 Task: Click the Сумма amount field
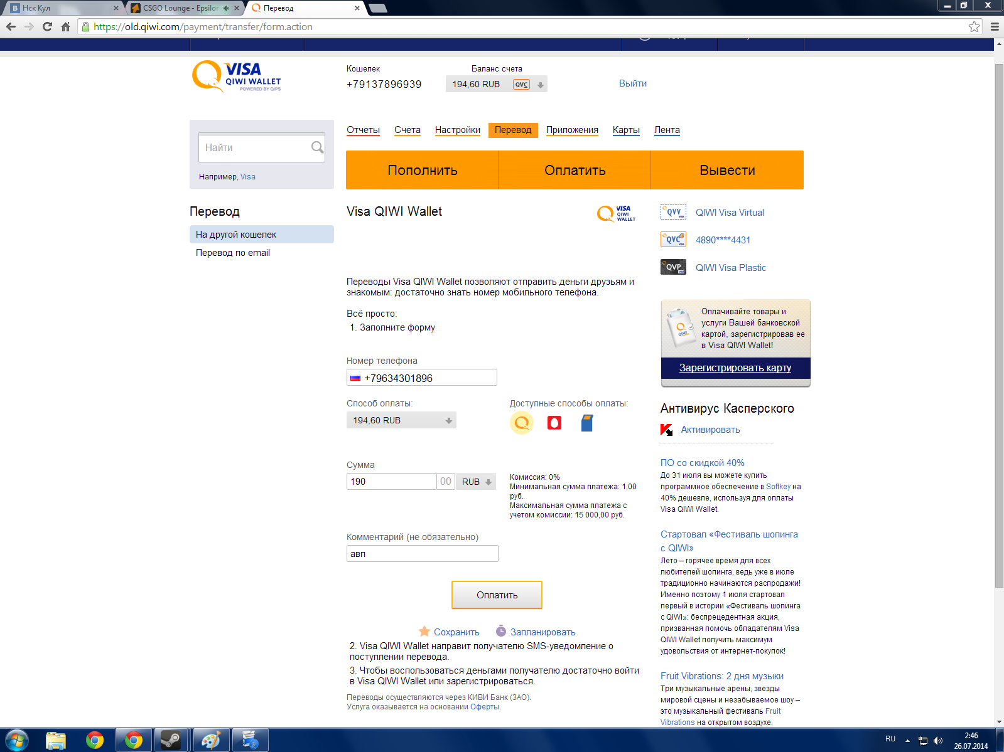(391, 482)
